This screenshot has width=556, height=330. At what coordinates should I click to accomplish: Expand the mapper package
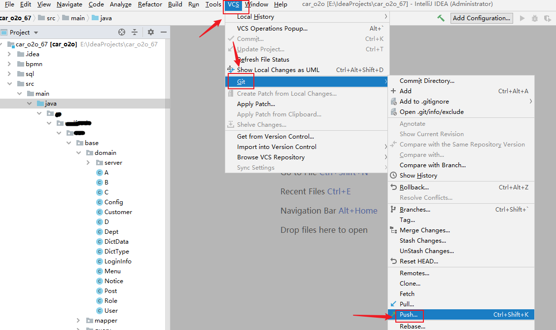78,321
